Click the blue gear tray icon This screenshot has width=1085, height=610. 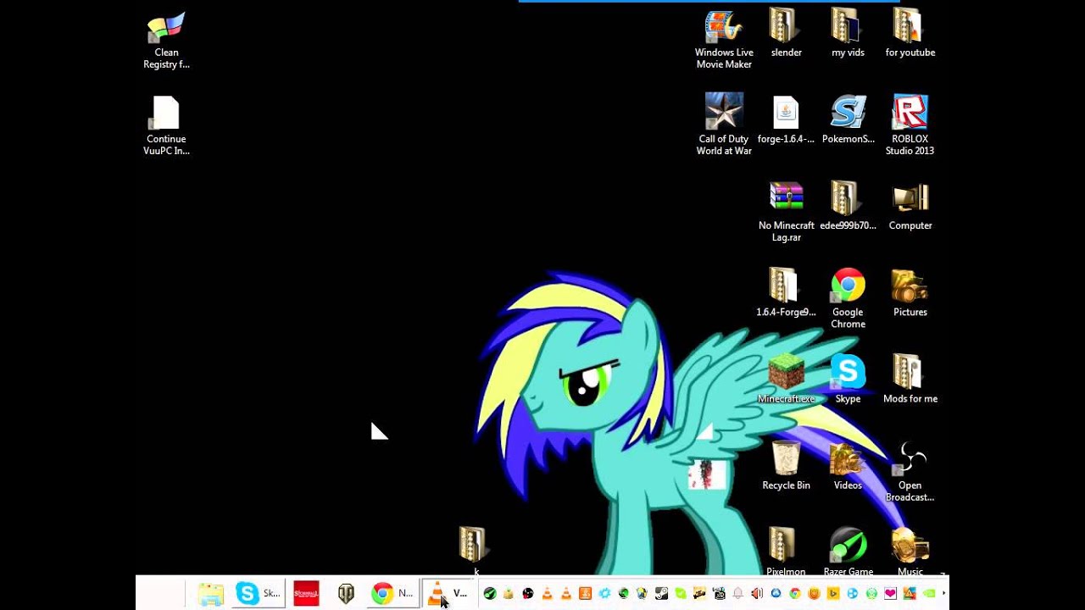[604, 593]
